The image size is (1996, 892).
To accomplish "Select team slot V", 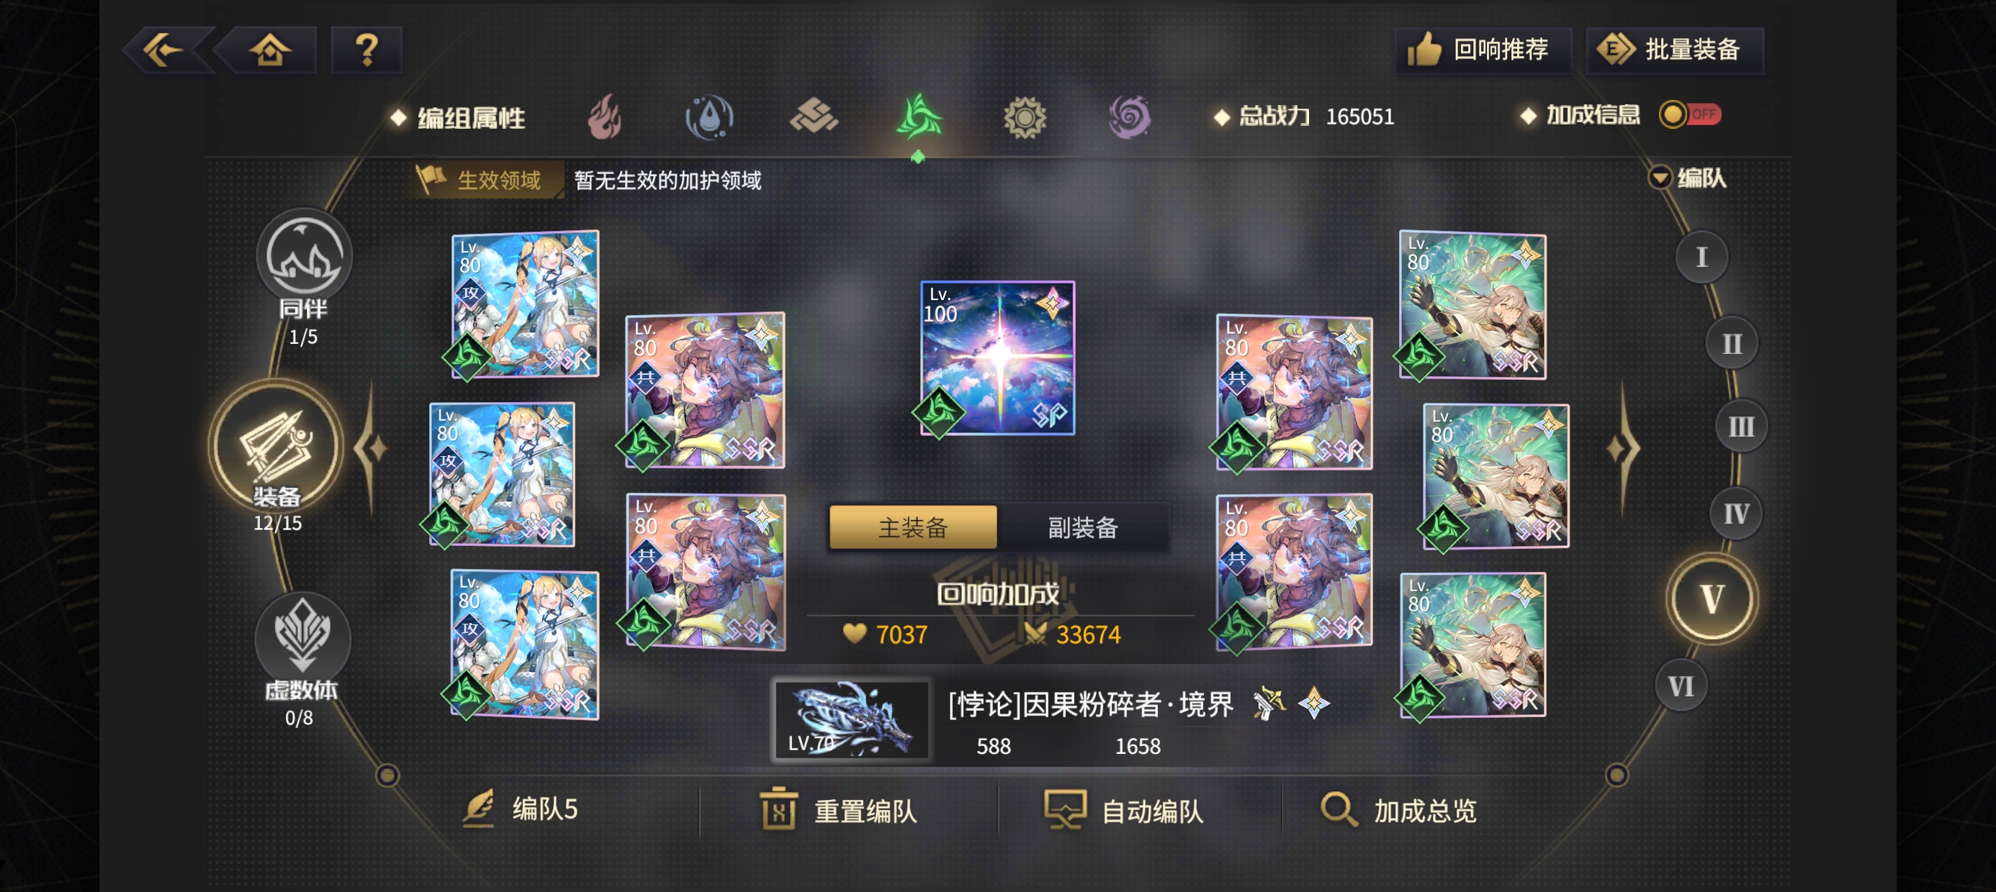I will click(1712, 598).
